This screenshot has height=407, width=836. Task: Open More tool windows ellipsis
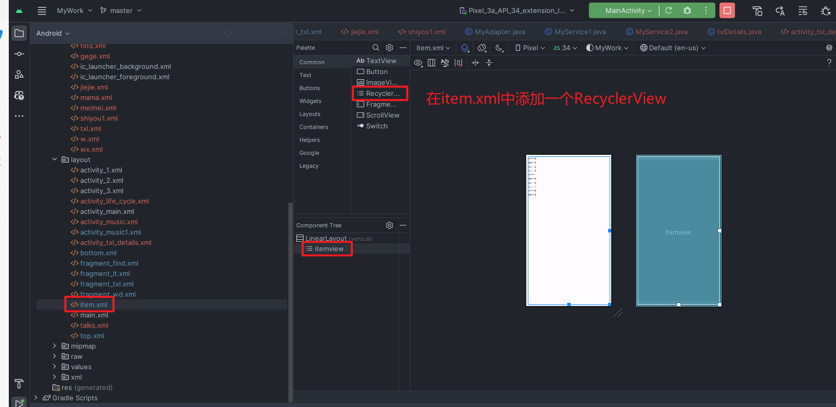pos(19,116)
